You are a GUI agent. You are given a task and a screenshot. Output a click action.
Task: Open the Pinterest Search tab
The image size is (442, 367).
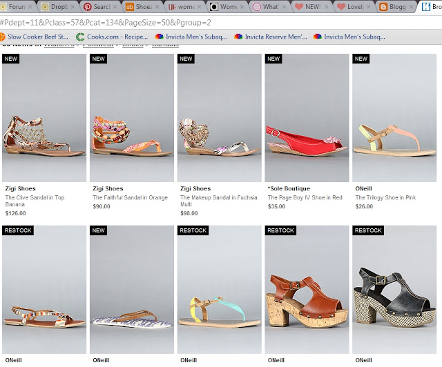[101, 6]
